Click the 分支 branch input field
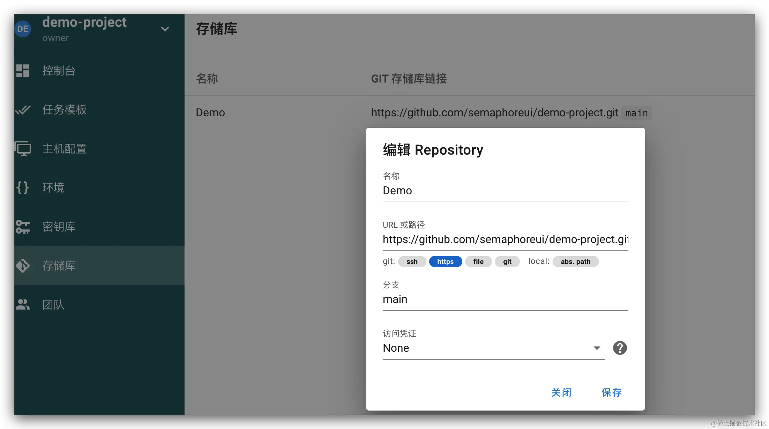Screen dimensions: 769x429 click(505, 299)
